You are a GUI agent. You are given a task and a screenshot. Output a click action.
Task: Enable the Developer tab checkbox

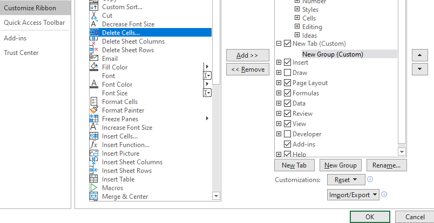coord(287,134)
